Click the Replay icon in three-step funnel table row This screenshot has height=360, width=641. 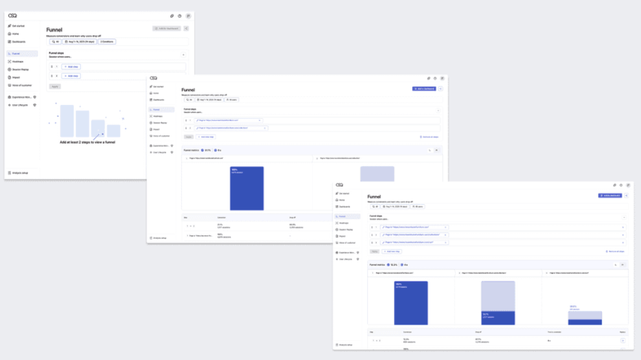coord(622,341)
